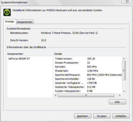The height and width of the screenshot is (122, 133).
Task: Select GeForce 9600M GT in component list
Action: pyautogui.click(x=19, y=59)
